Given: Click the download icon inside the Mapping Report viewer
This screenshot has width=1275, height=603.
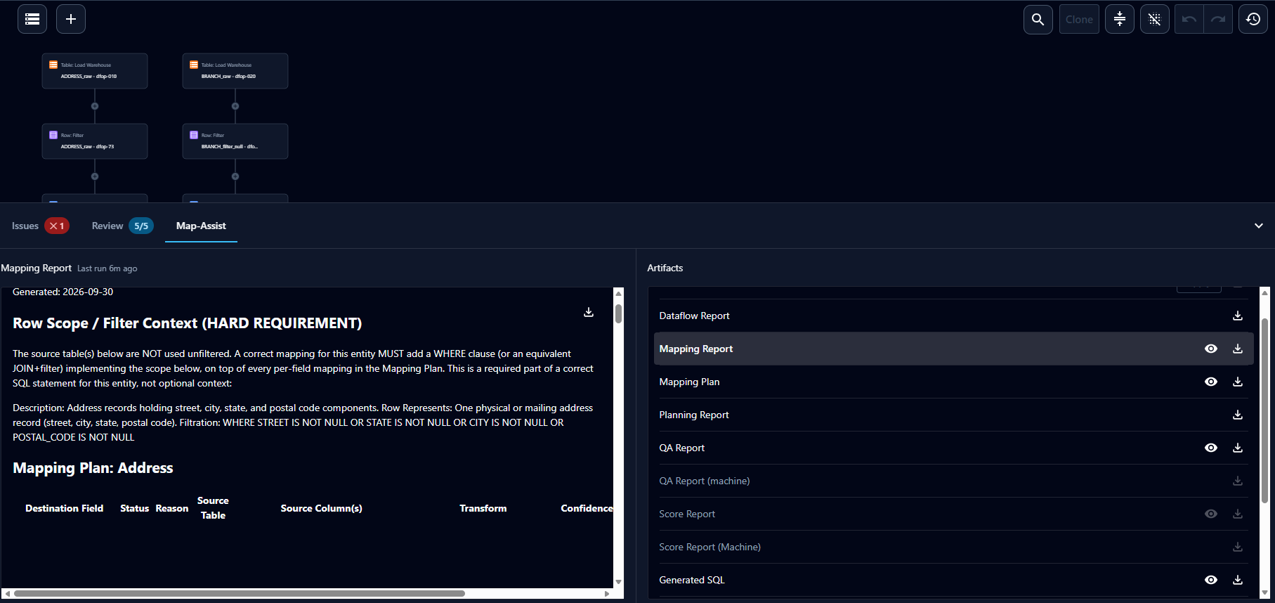Looking at the screenshot, I should (x=589, y=312).
